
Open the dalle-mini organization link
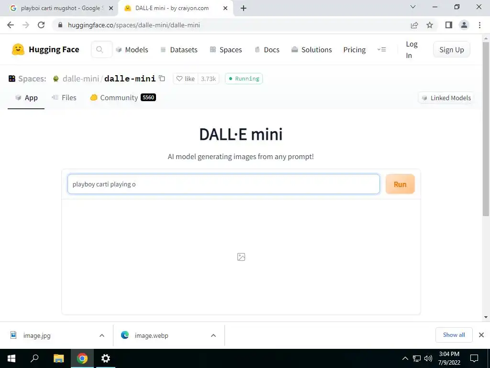click(80, 79)
